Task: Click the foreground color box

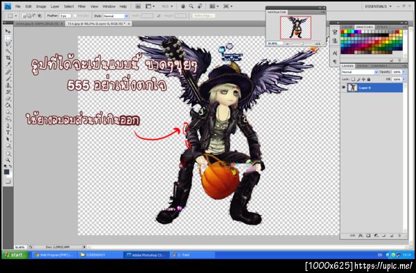Action: pos(7,172)
